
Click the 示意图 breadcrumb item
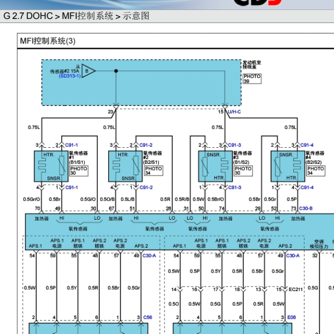click(136, 16)
